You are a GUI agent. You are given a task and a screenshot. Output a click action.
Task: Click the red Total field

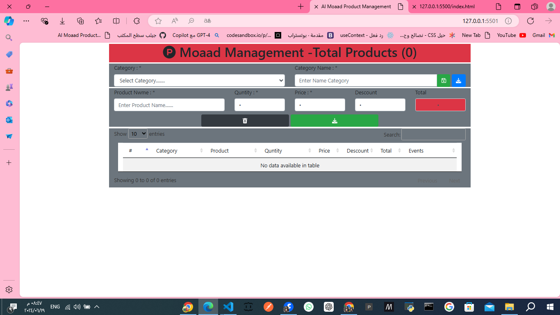point(440,105)
